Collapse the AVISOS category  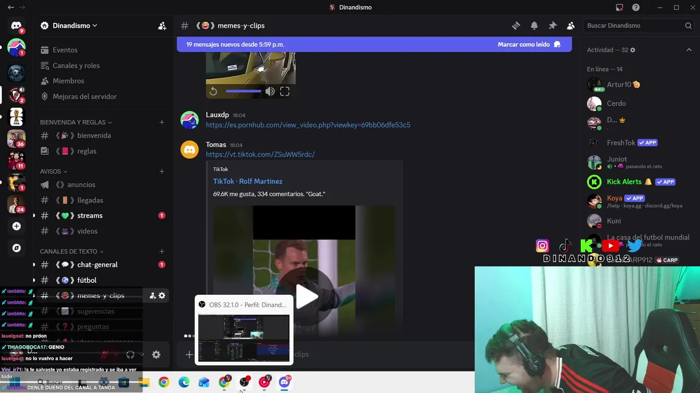point(54,171)
